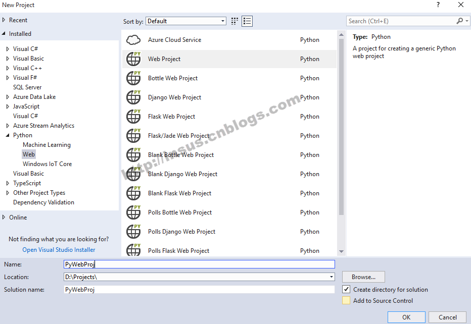Expand the TypeScript node

(x=8, y=183)
